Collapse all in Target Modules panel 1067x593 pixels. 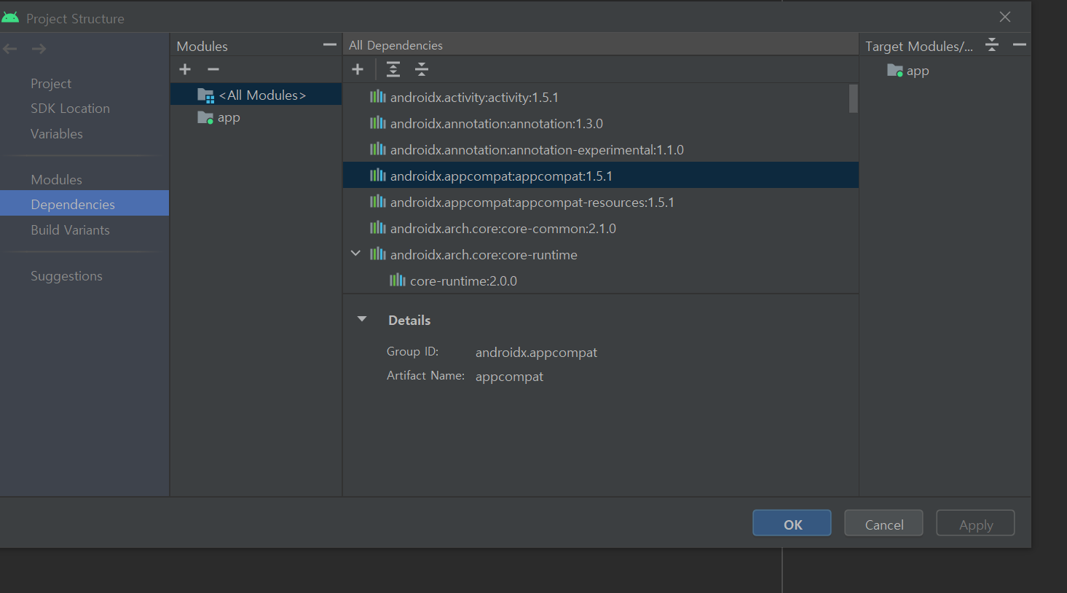coord(992,45)
